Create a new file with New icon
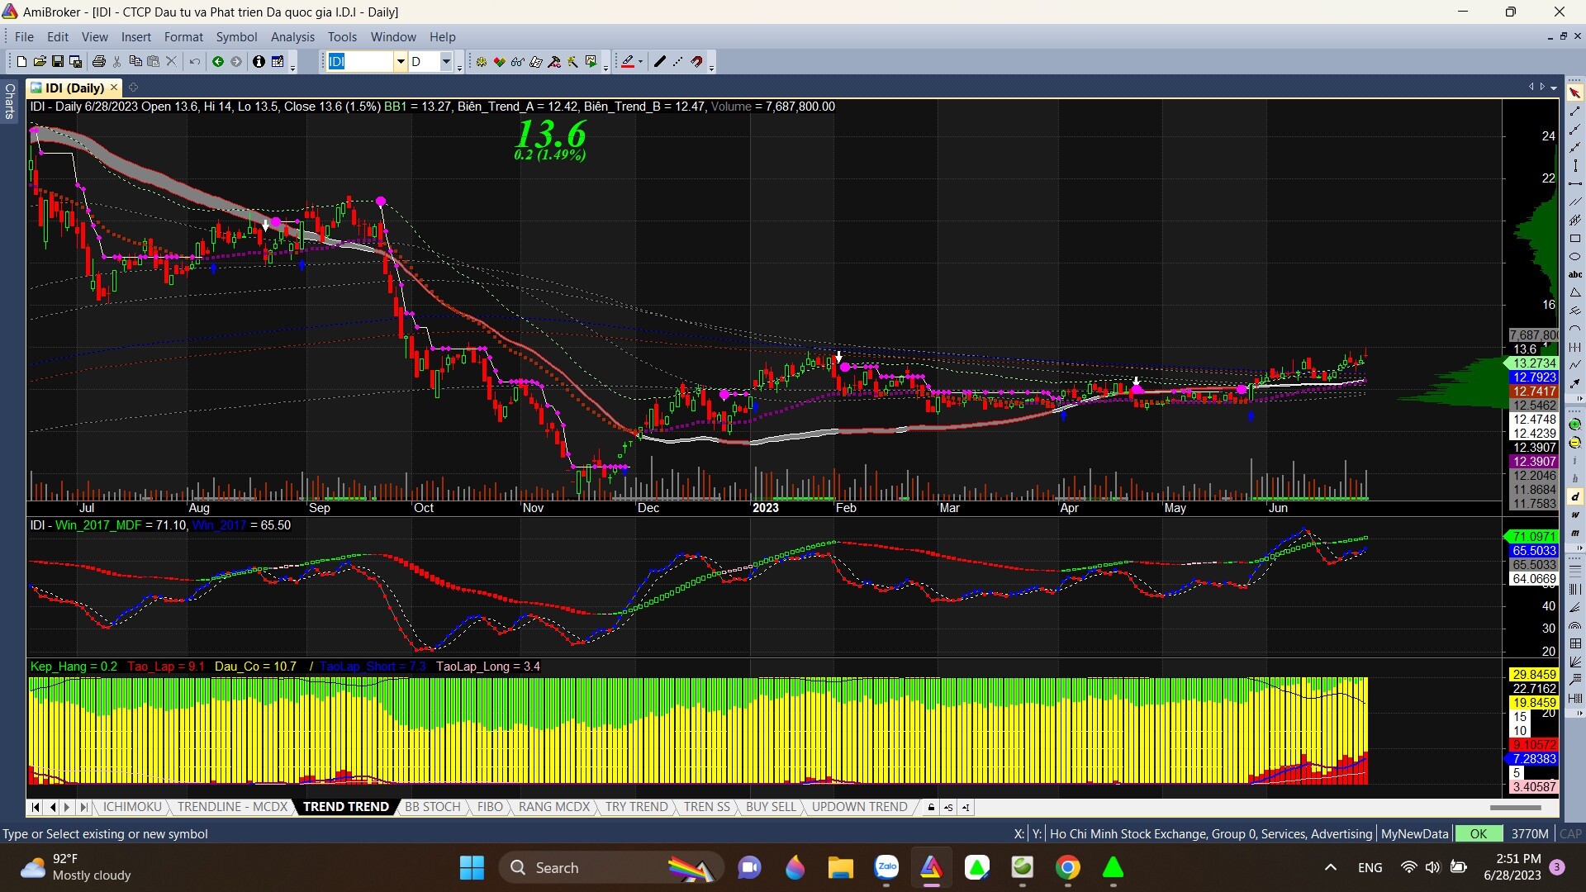1586x892 pixels. (21, 61)
